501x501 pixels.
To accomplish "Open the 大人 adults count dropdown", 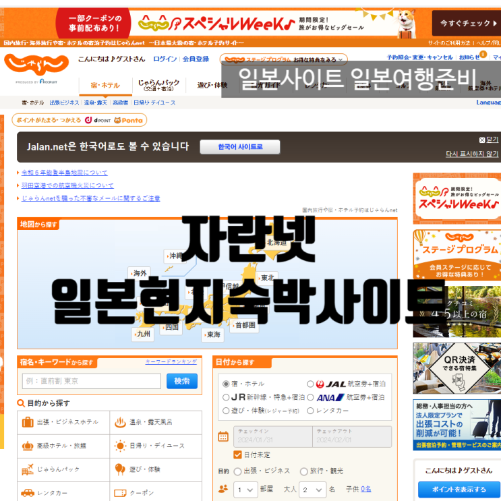I will [312, 490].
